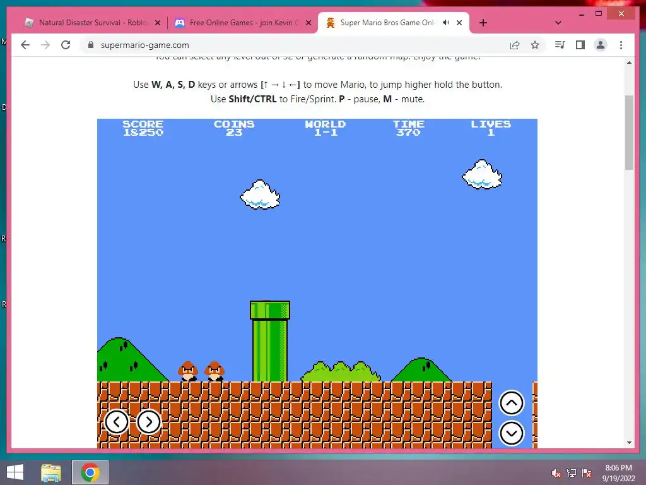Viewport: 646px width, 485px height.
Task: Minimize the Chrome window
Action: [x=581, y=14]
